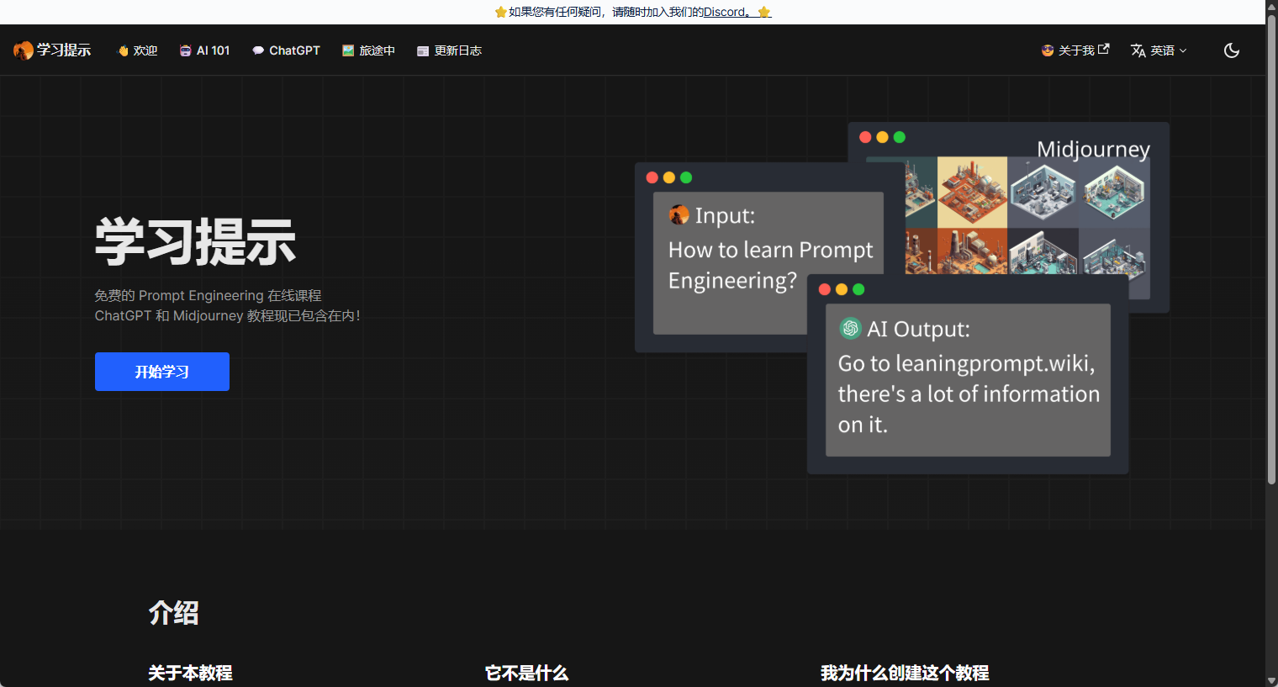The width and height of the screenshot is (1278, 687).
Task: Click the scrollbar down arrow
Action: 1271,680
